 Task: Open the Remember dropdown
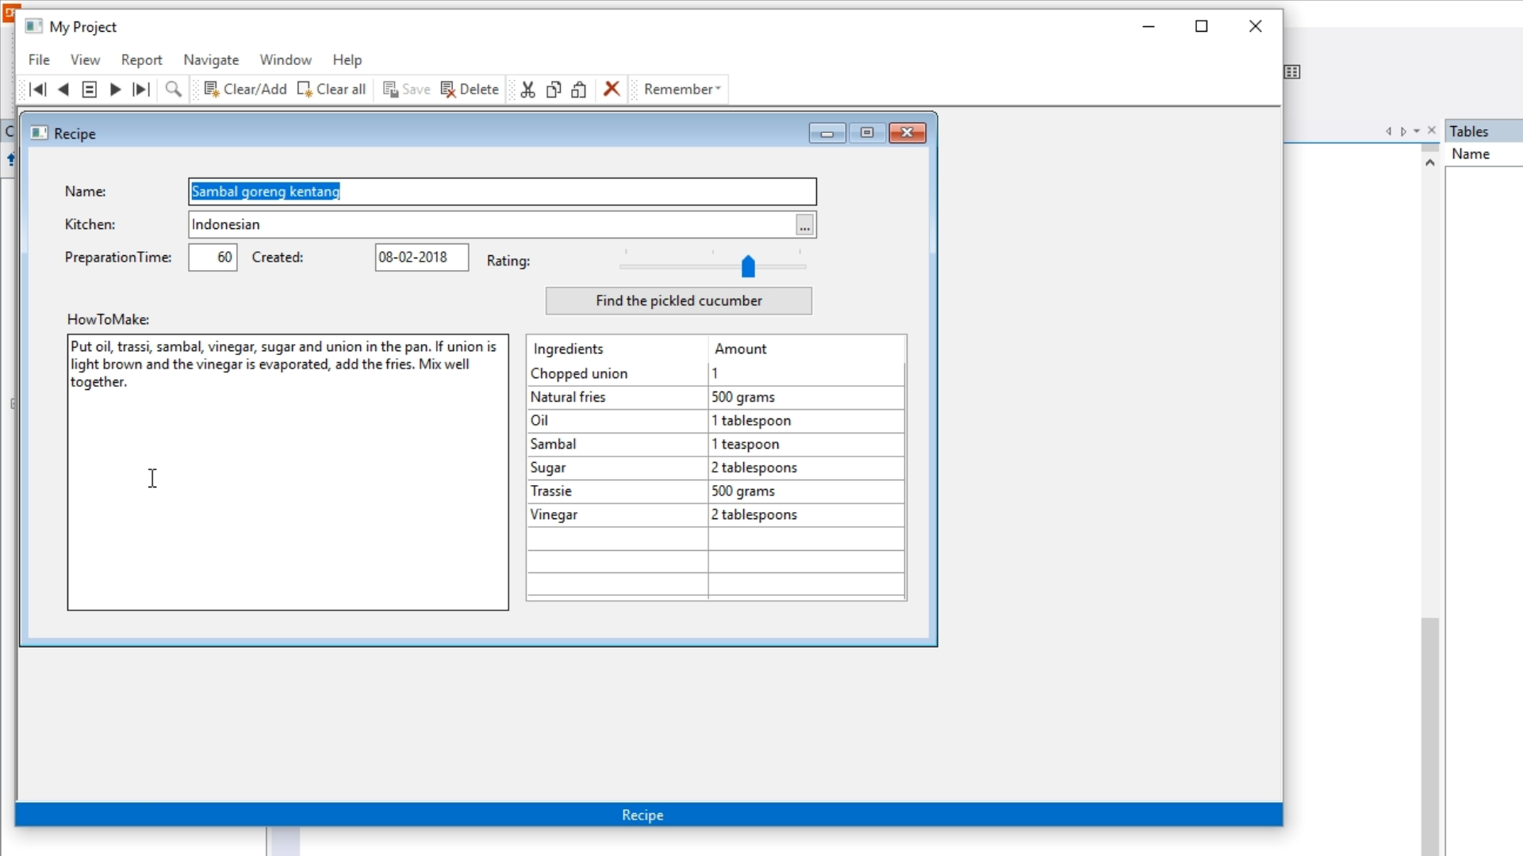click(x=682, y=90)
